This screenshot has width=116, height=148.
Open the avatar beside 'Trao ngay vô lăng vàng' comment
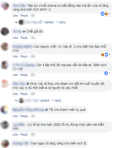pos(5,143)
